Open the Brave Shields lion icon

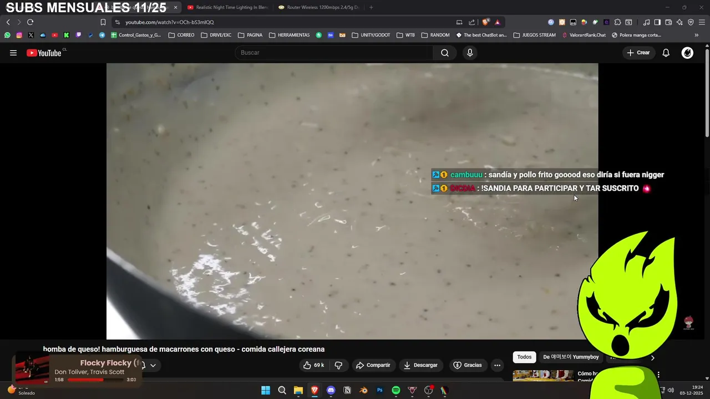coord(486,22)
